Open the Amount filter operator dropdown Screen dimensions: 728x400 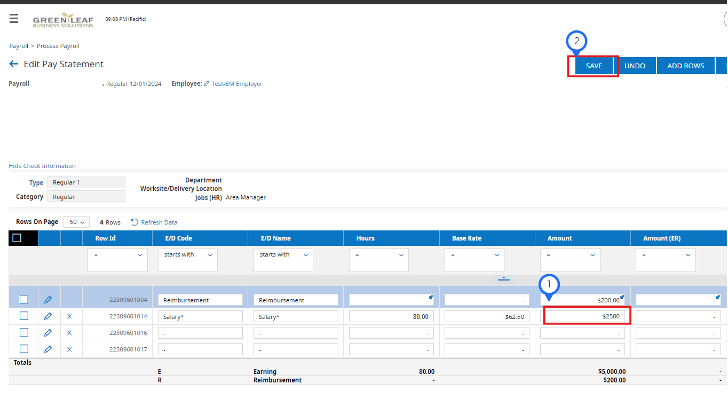(570, 254)
